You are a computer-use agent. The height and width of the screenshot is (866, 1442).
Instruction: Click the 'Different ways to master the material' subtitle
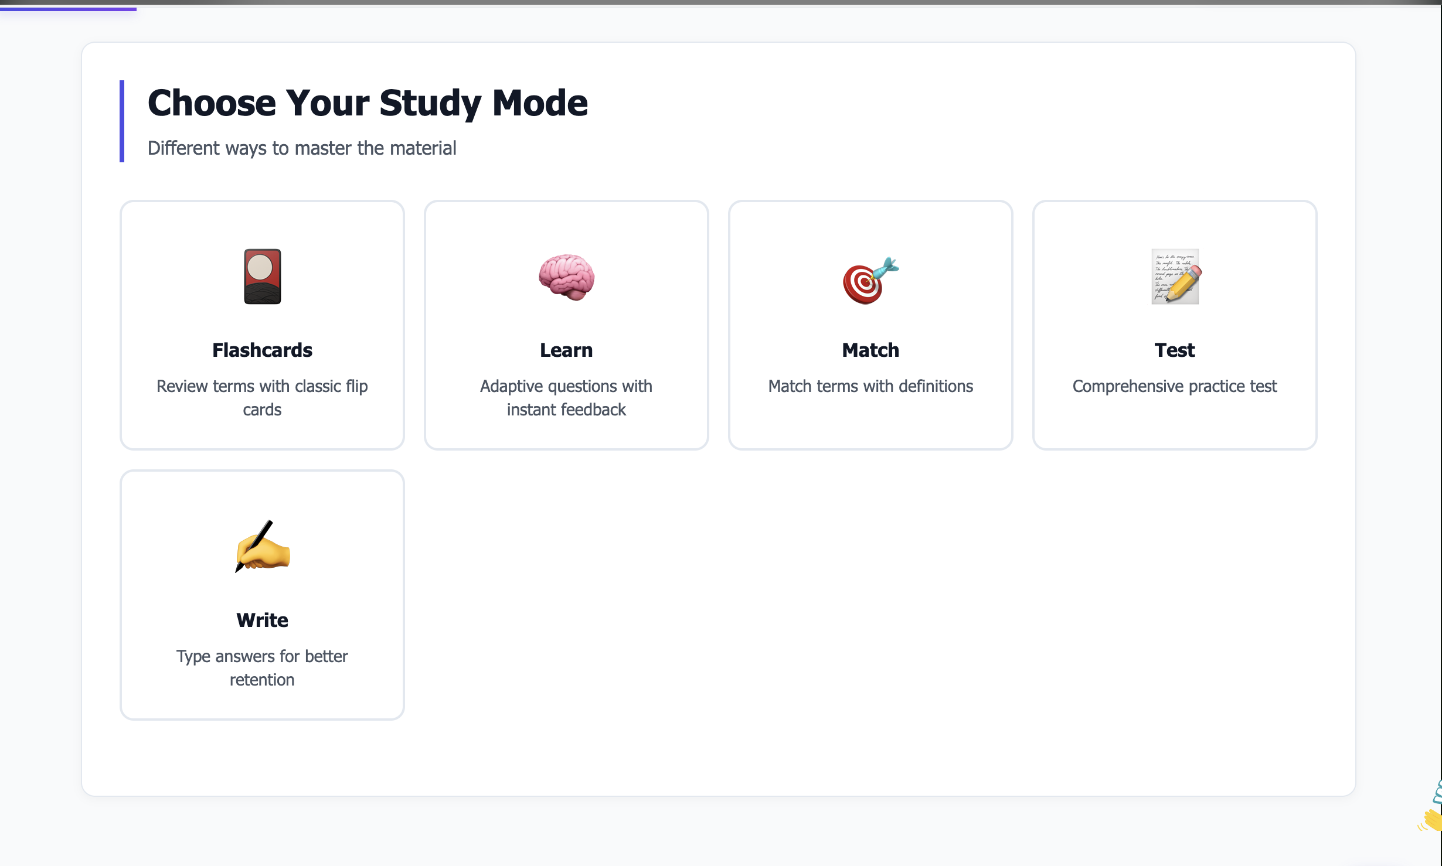[301, 148]
